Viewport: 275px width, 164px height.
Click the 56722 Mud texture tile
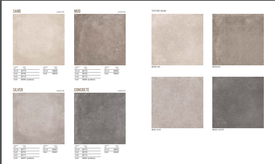[238, 40]
